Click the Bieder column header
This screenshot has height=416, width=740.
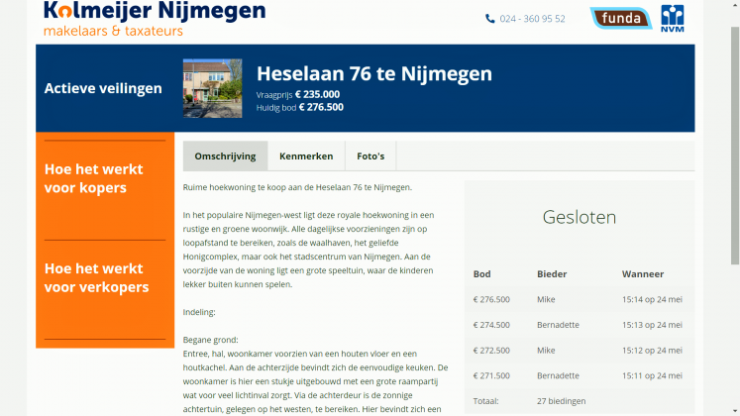(552, 274)
